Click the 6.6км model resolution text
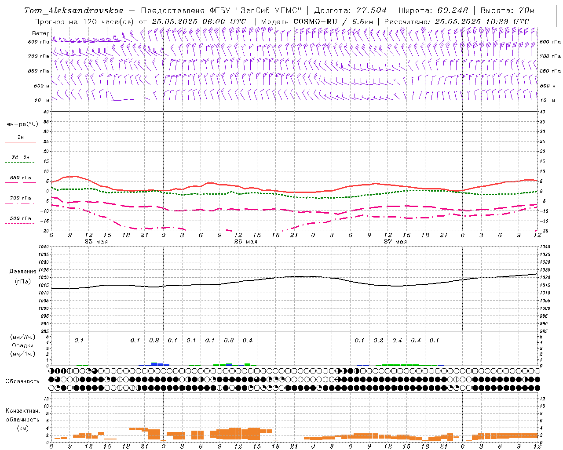 point(362,22)
